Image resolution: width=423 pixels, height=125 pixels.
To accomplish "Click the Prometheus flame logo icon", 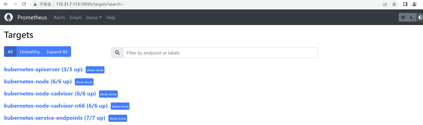I will [9, 17].
